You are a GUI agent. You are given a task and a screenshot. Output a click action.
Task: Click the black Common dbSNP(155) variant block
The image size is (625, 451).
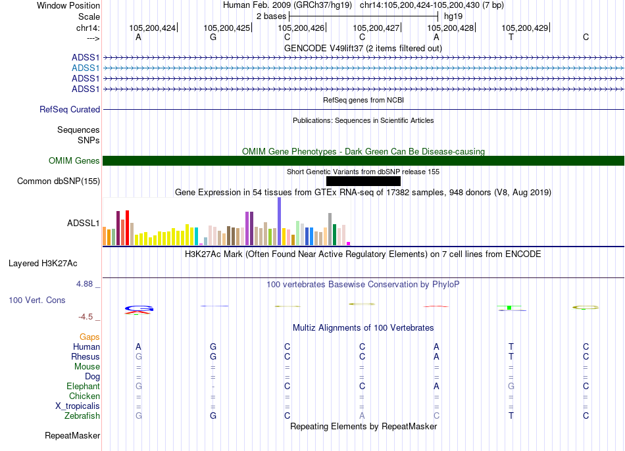363,181
